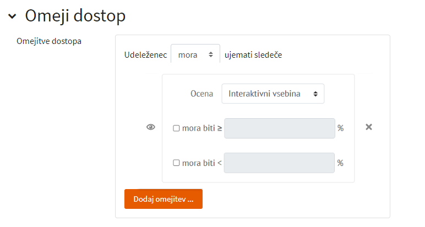Screen dimensions: 425x227
Task: Click the arrows icon on 'mora' select
Action: 211,54
